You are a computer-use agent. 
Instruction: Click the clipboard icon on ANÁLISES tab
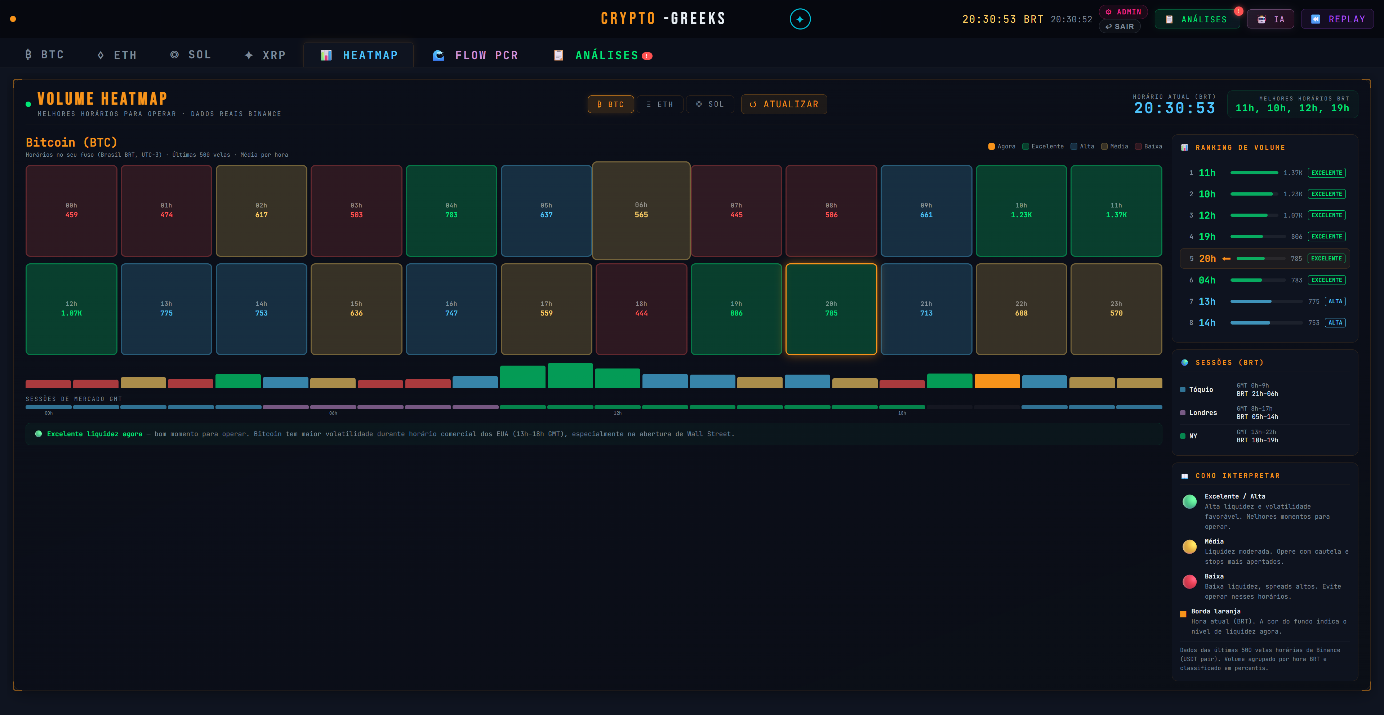coord(559,55)
